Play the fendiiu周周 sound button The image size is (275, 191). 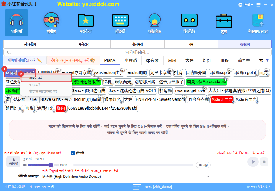(136, 73)
